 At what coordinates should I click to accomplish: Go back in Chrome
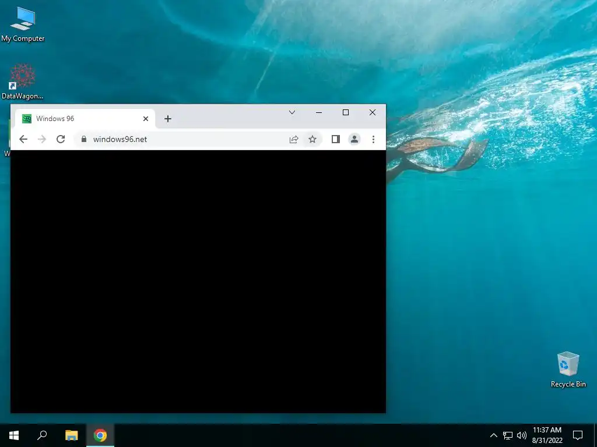23,139
